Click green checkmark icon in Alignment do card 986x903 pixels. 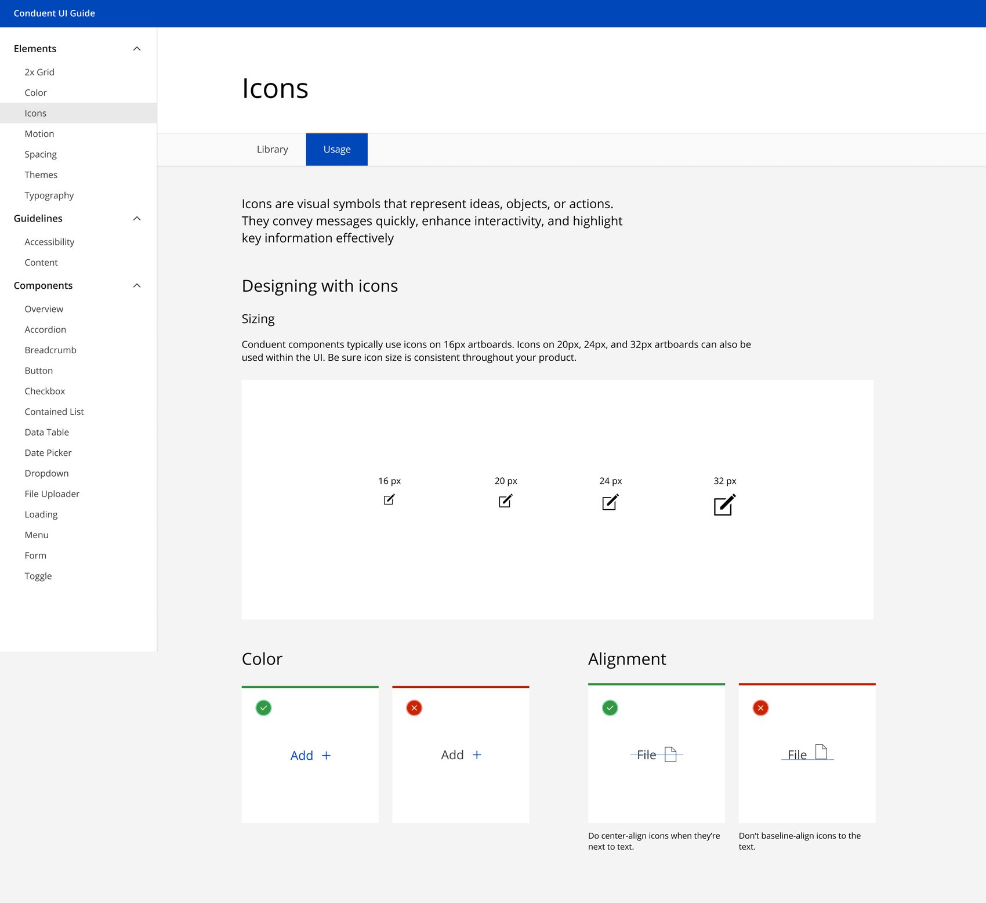tap(610, 708)
